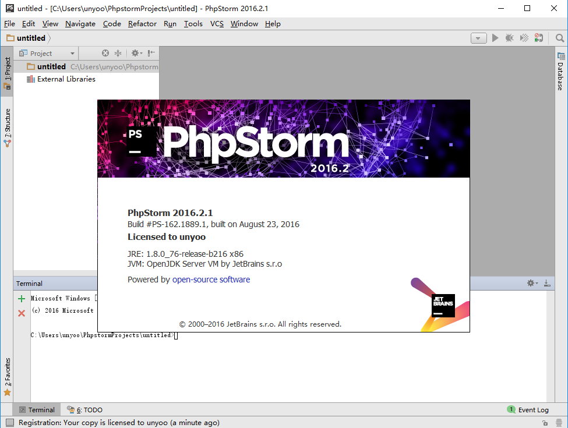This screenshot has width=568, height=428.
Task: Open the Edit menu
Action: pyautogui.click(x=29, y=24)
